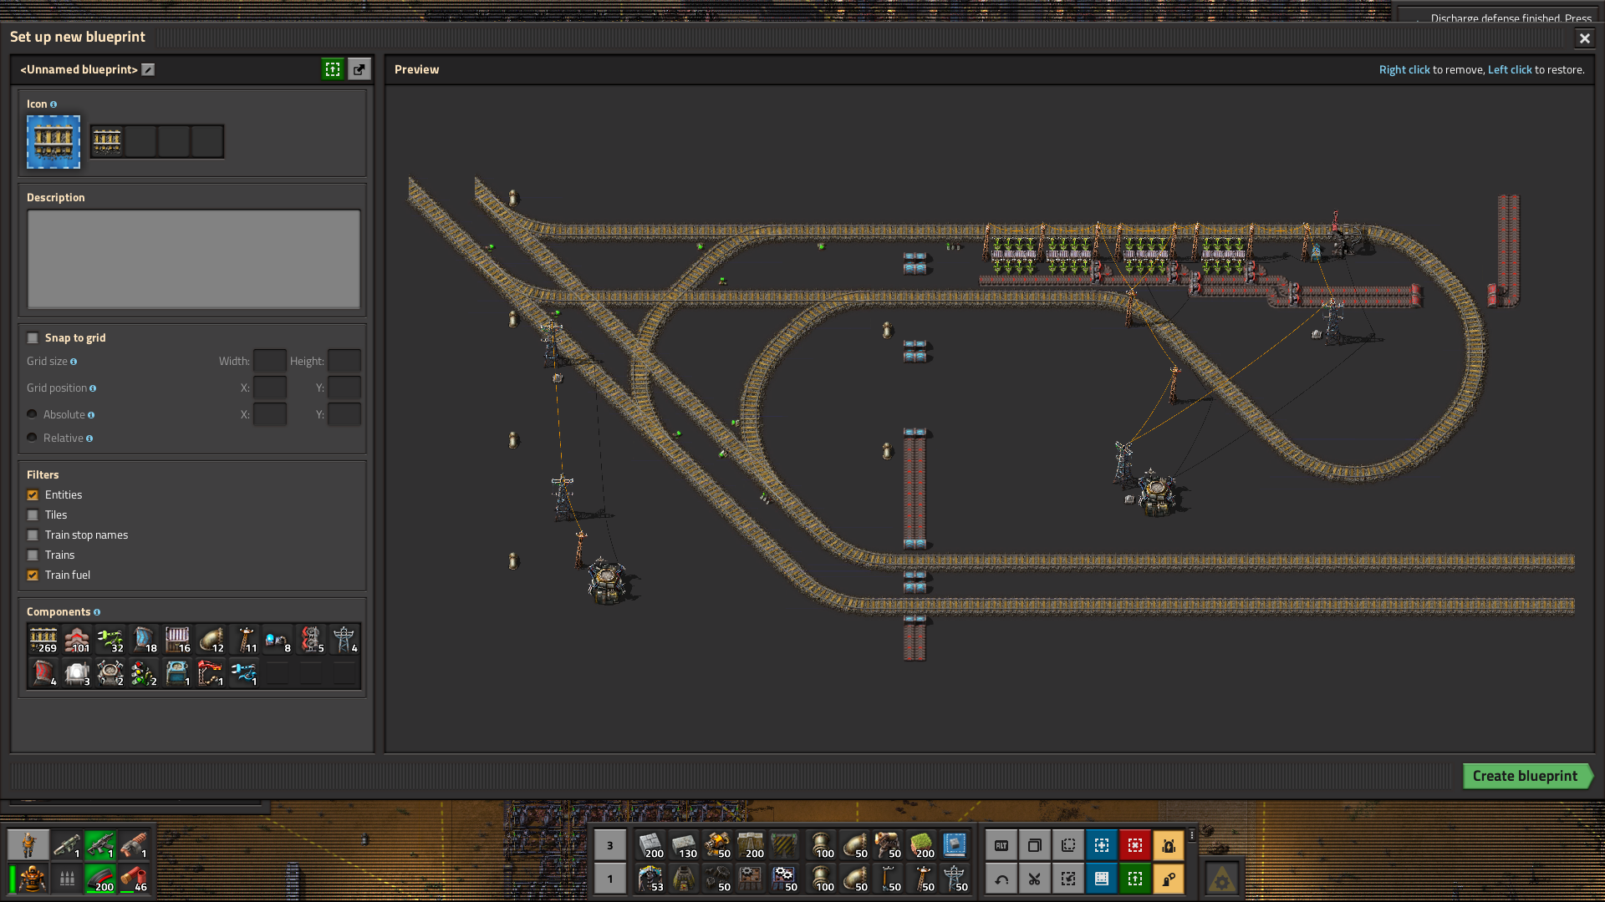The height and width of the screenshot is (902, 1605).
Task: Click the blue blueprint shortcut button
Action: click(x=1102, y=845)
